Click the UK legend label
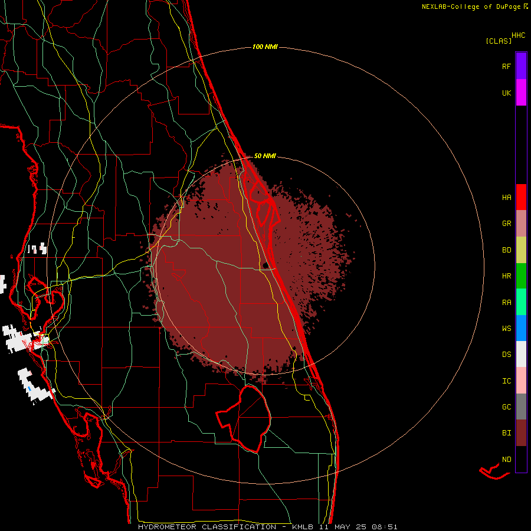Screen dimensions: 531x531 click(x=506, y=93)
